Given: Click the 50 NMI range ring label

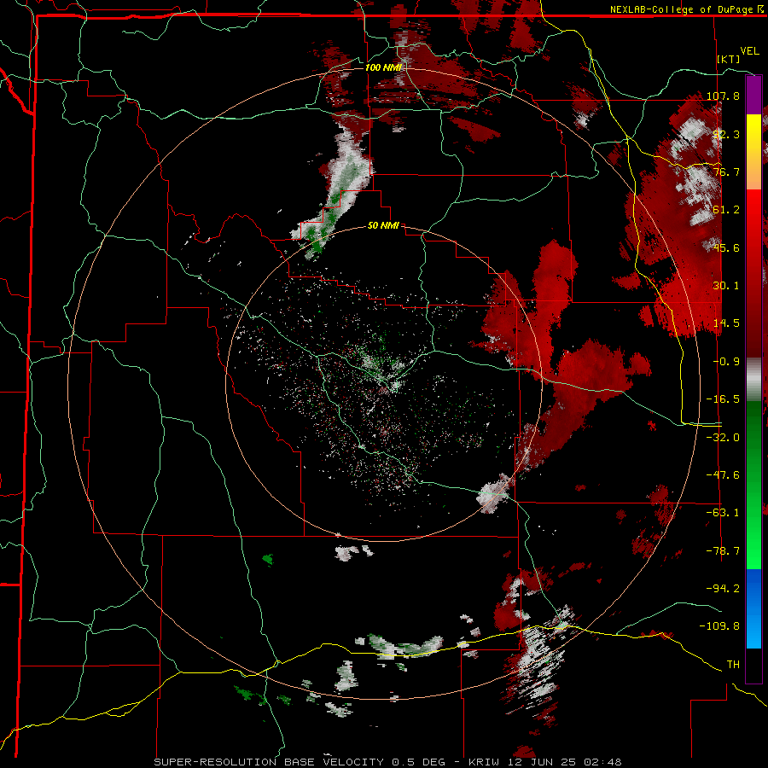Looking at the screenshot, I should [383, 225].
